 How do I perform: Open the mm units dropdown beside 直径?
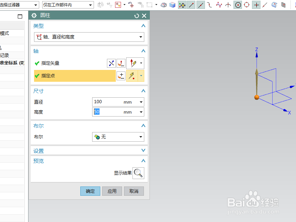(140, 102)
